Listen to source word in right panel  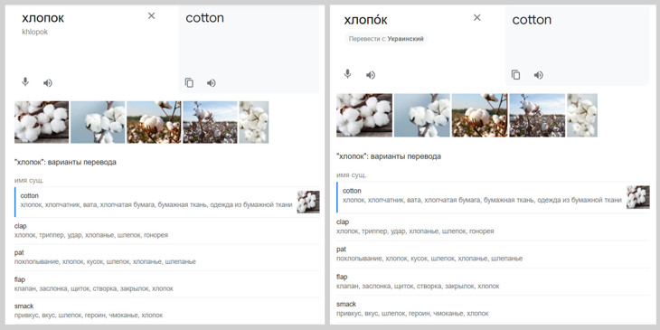[371, 75]
